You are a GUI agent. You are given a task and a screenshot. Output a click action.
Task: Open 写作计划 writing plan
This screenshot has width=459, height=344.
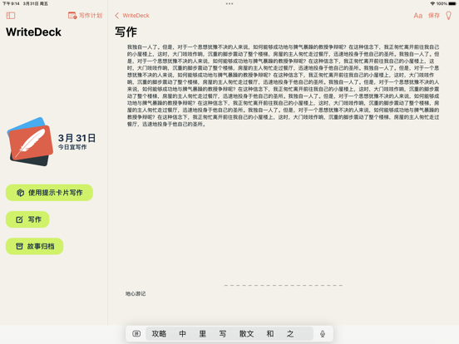point(85,16)
